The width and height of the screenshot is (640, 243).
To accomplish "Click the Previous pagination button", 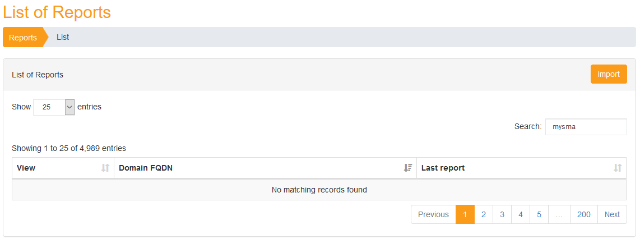I will (433, 214).
